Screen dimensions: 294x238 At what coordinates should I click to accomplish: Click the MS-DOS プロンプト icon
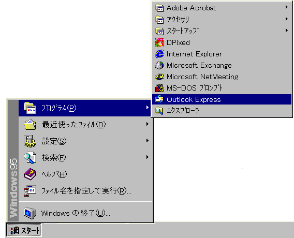[x=159, y=88]
